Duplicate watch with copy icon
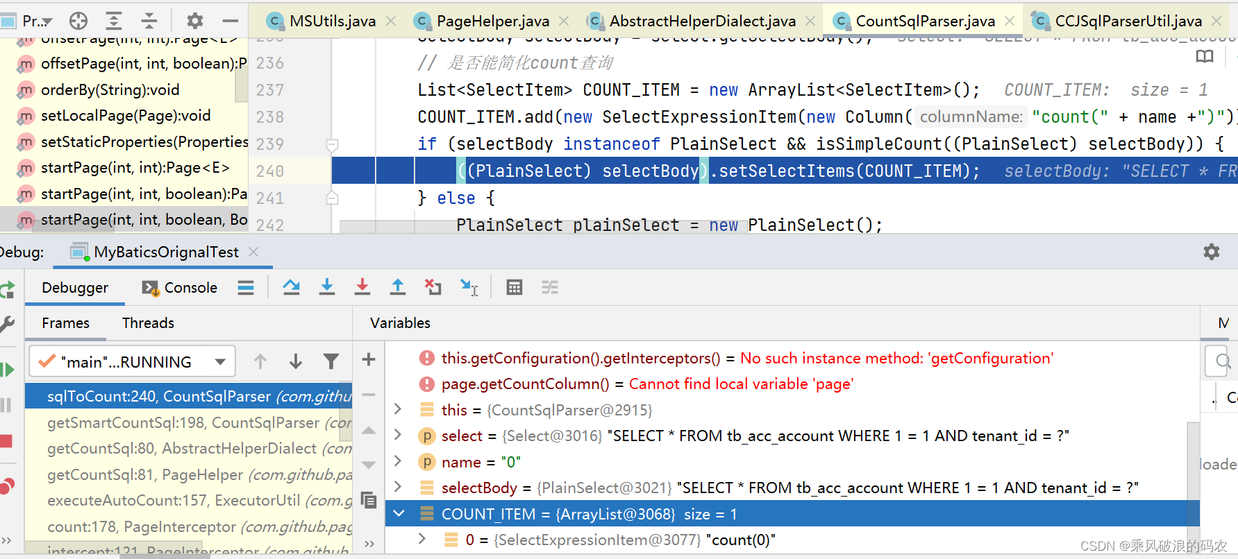The width and height of the screenshot is (1238, 559). 369,500
